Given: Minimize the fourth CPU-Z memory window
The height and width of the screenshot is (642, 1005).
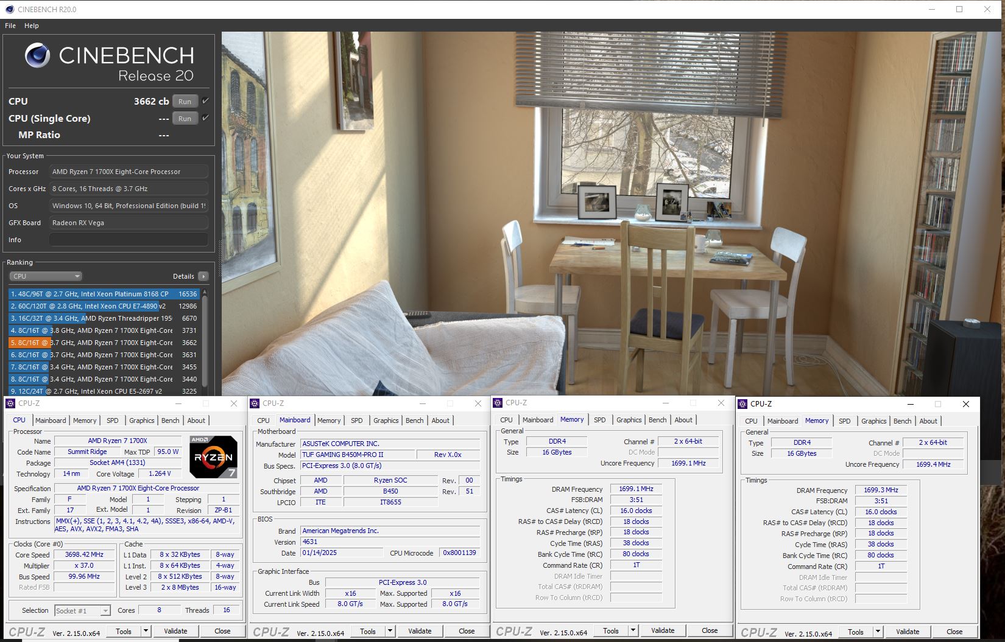Looking at the screenshot, I should (910, 403).
